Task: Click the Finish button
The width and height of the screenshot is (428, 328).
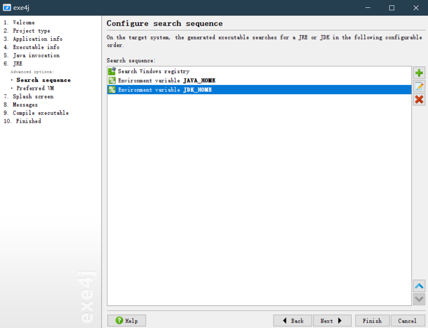Action: pyautogui.click(x=372, y=321)
